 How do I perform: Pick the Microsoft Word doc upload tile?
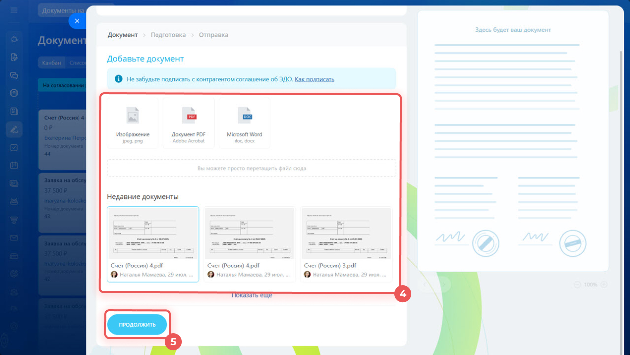[x=244, y=123]
